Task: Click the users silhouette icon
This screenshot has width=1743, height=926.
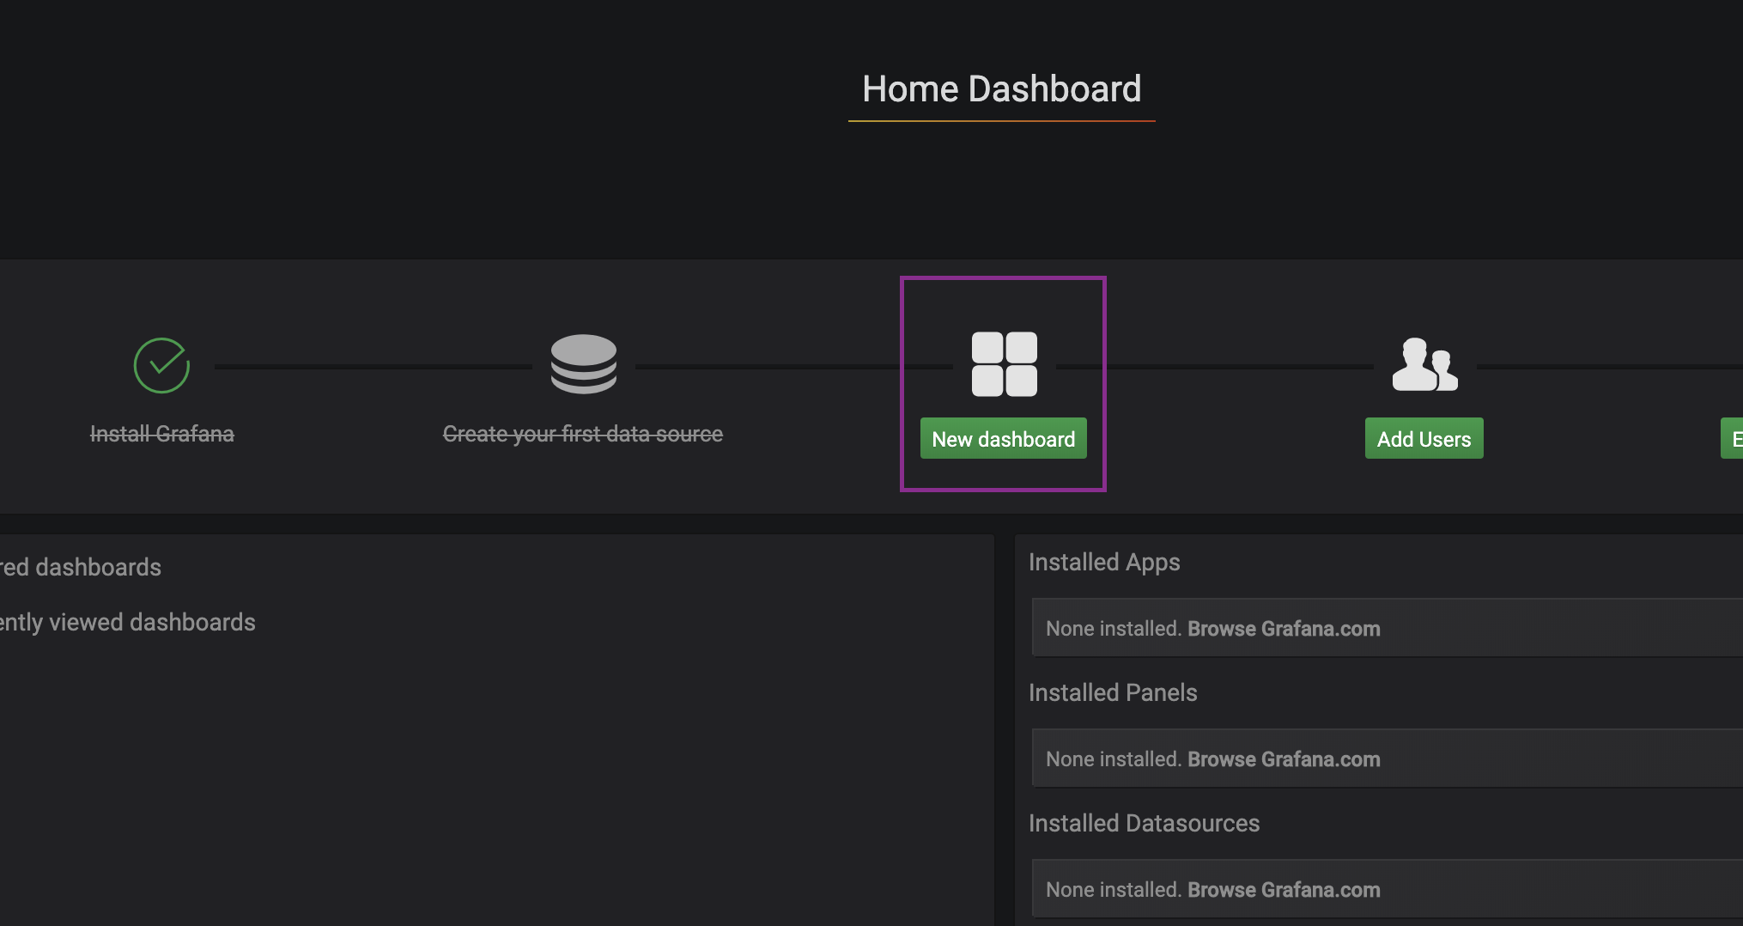Action: coord(1424,364)
